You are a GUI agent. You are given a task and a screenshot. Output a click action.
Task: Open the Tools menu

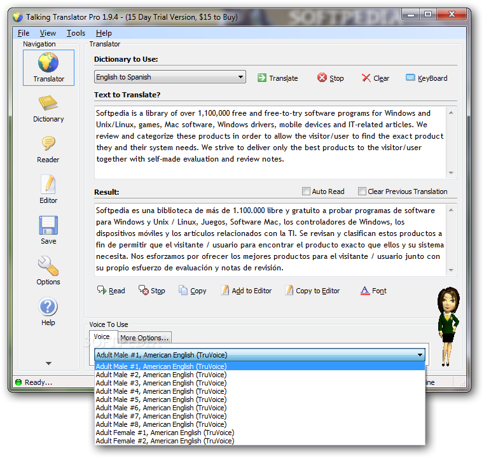[76, 33]
